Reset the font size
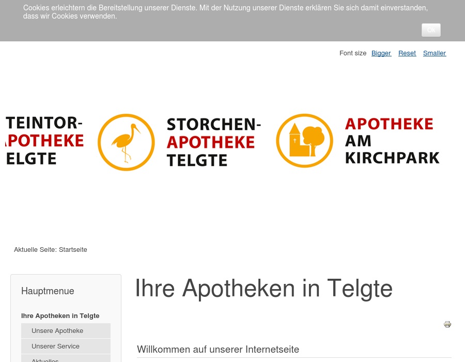This screenshot has height=362, width=465. [407, 53]
